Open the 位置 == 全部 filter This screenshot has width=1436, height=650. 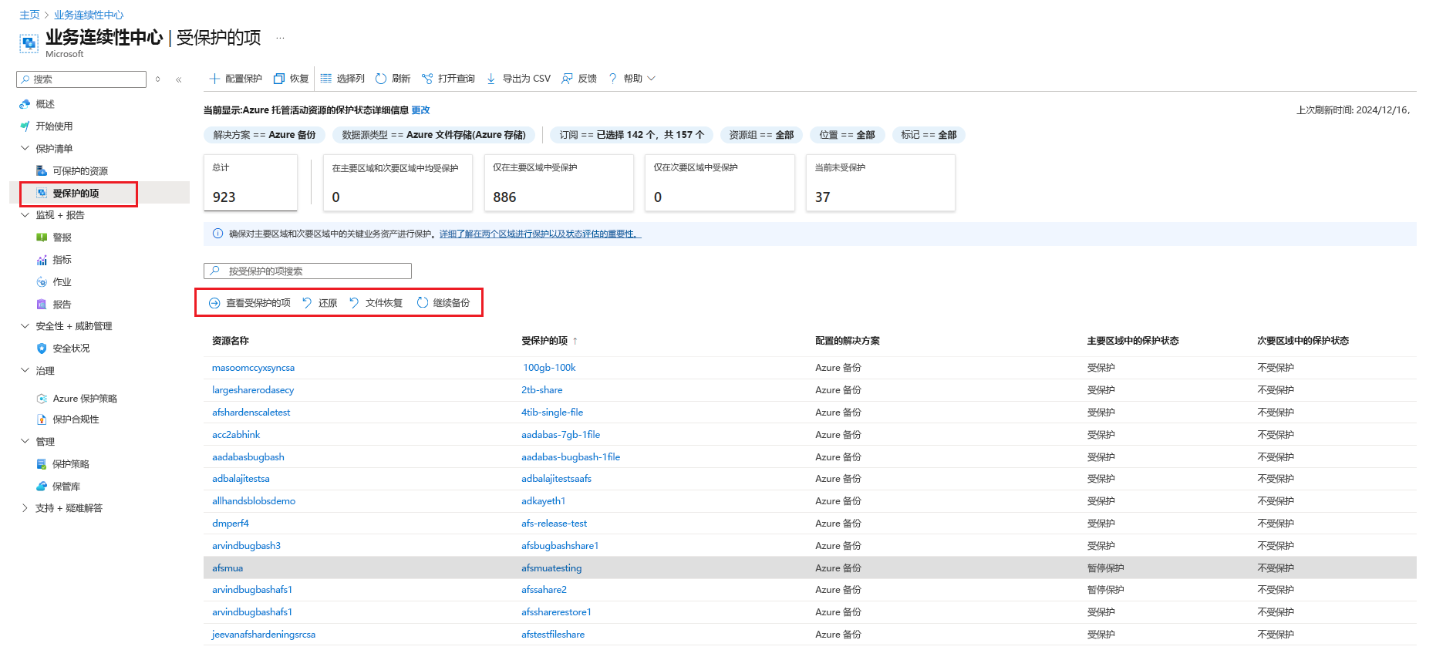[847, 135]
